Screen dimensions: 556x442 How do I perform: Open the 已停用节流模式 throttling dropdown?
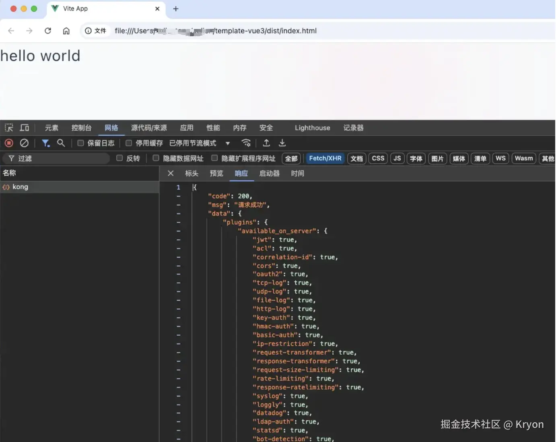tap(200, 143)
